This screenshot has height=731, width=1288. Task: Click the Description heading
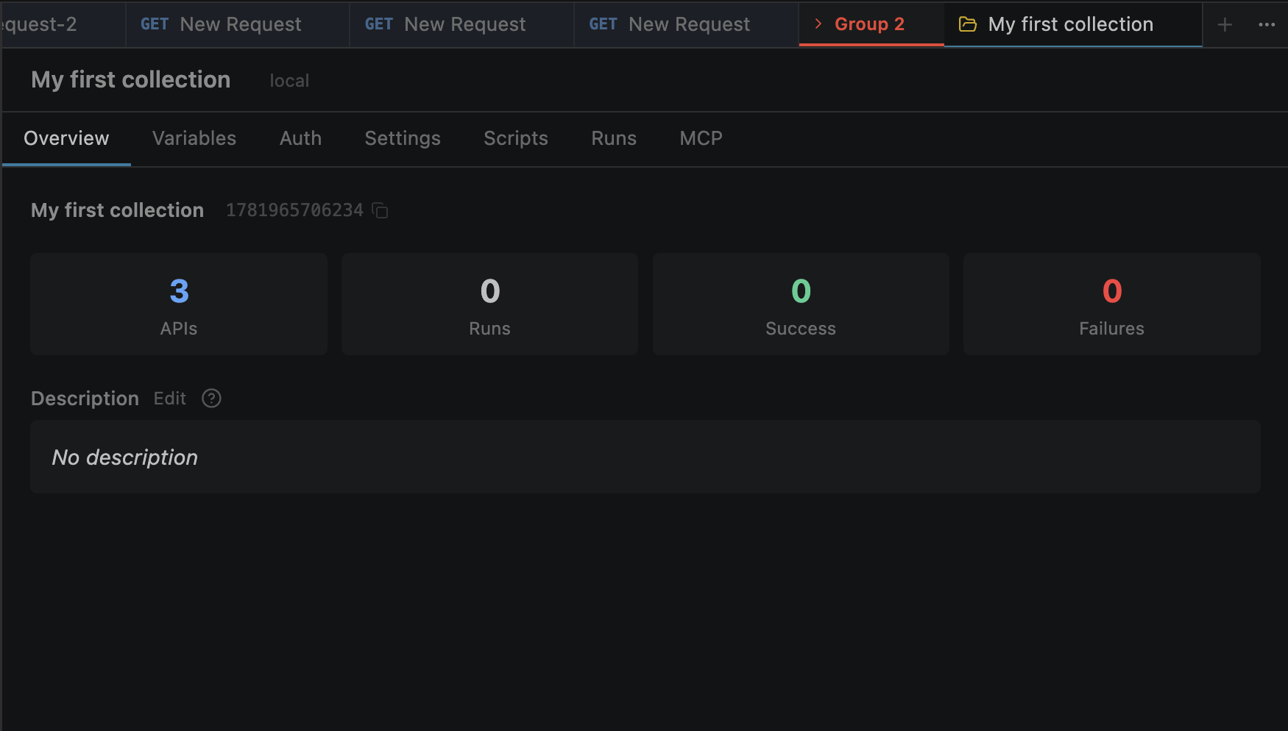pyautogui.click(x=85, y=399)
